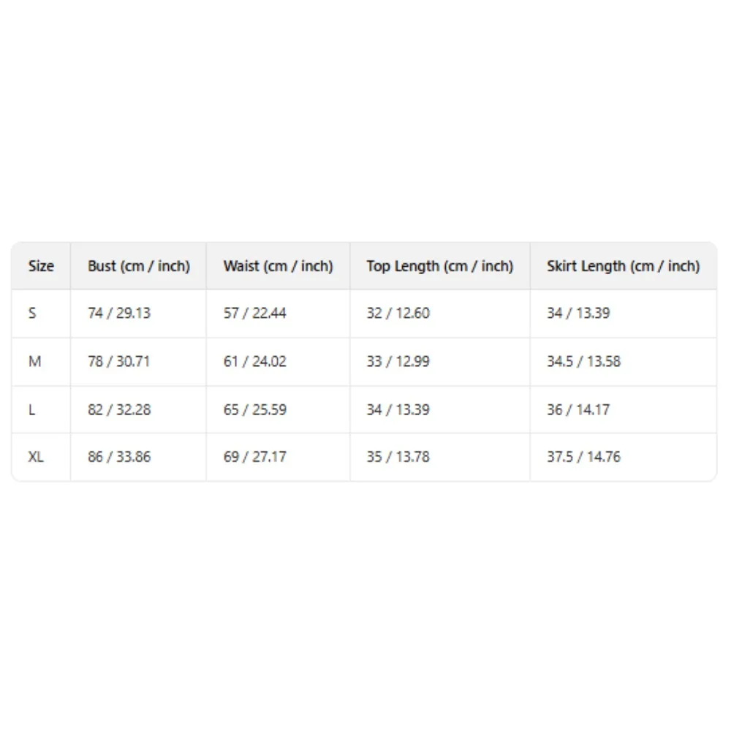Click the Bust (cm / inch) header
The width and height of the screenshot is (731, 731).
tap(138, 266)
